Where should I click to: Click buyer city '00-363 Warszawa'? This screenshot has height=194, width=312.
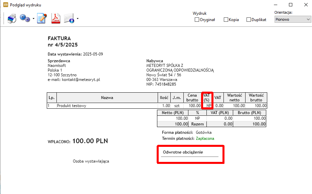pyautogui.click(x=162, y=80)
